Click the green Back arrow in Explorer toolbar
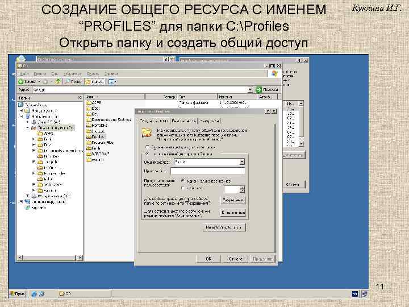 [x=21, y=82]
